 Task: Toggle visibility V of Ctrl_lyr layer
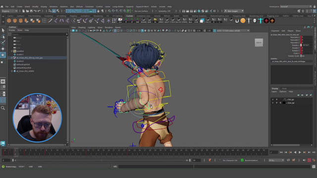pyautogui.click(x=273, y=99)
